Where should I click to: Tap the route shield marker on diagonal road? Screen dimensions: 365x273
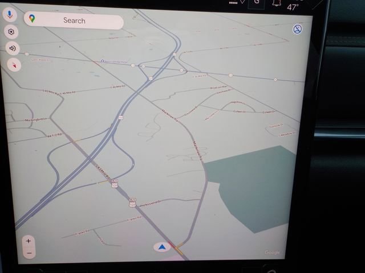coord(115,184)
